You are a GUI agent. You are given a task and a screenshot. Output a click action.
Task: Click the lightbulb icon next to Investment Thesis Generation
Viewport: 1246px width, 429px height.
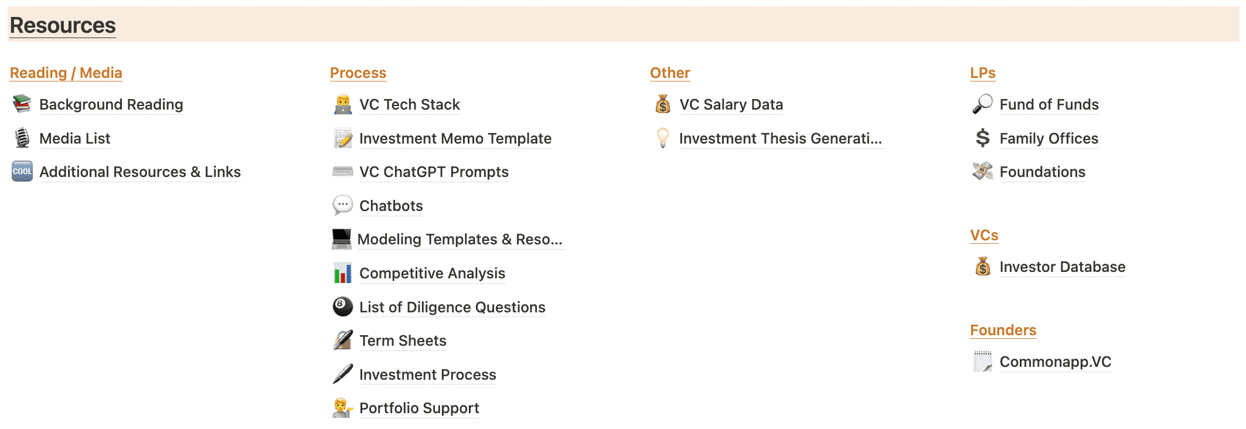tap(662, 138)
